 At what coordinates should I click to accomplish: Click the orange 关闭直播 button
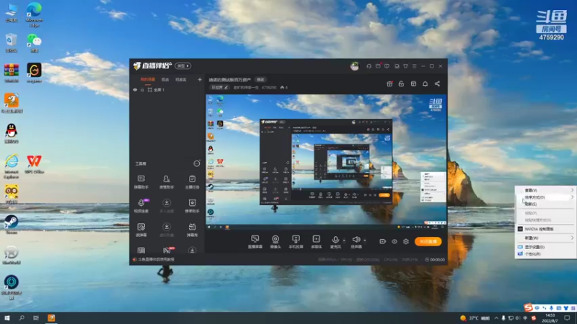428,241
